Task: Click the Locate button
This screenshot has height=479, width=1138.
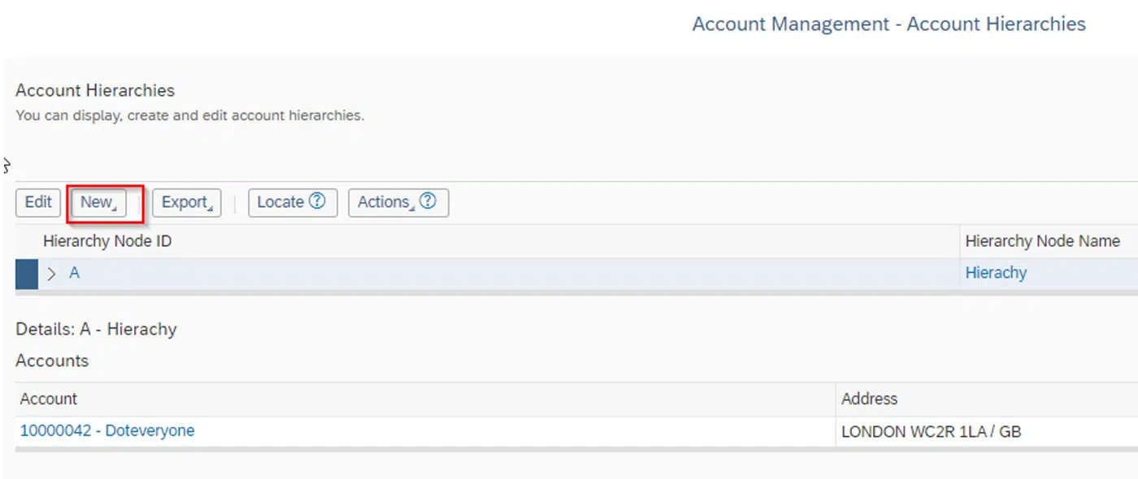Action: coord(291,202)
